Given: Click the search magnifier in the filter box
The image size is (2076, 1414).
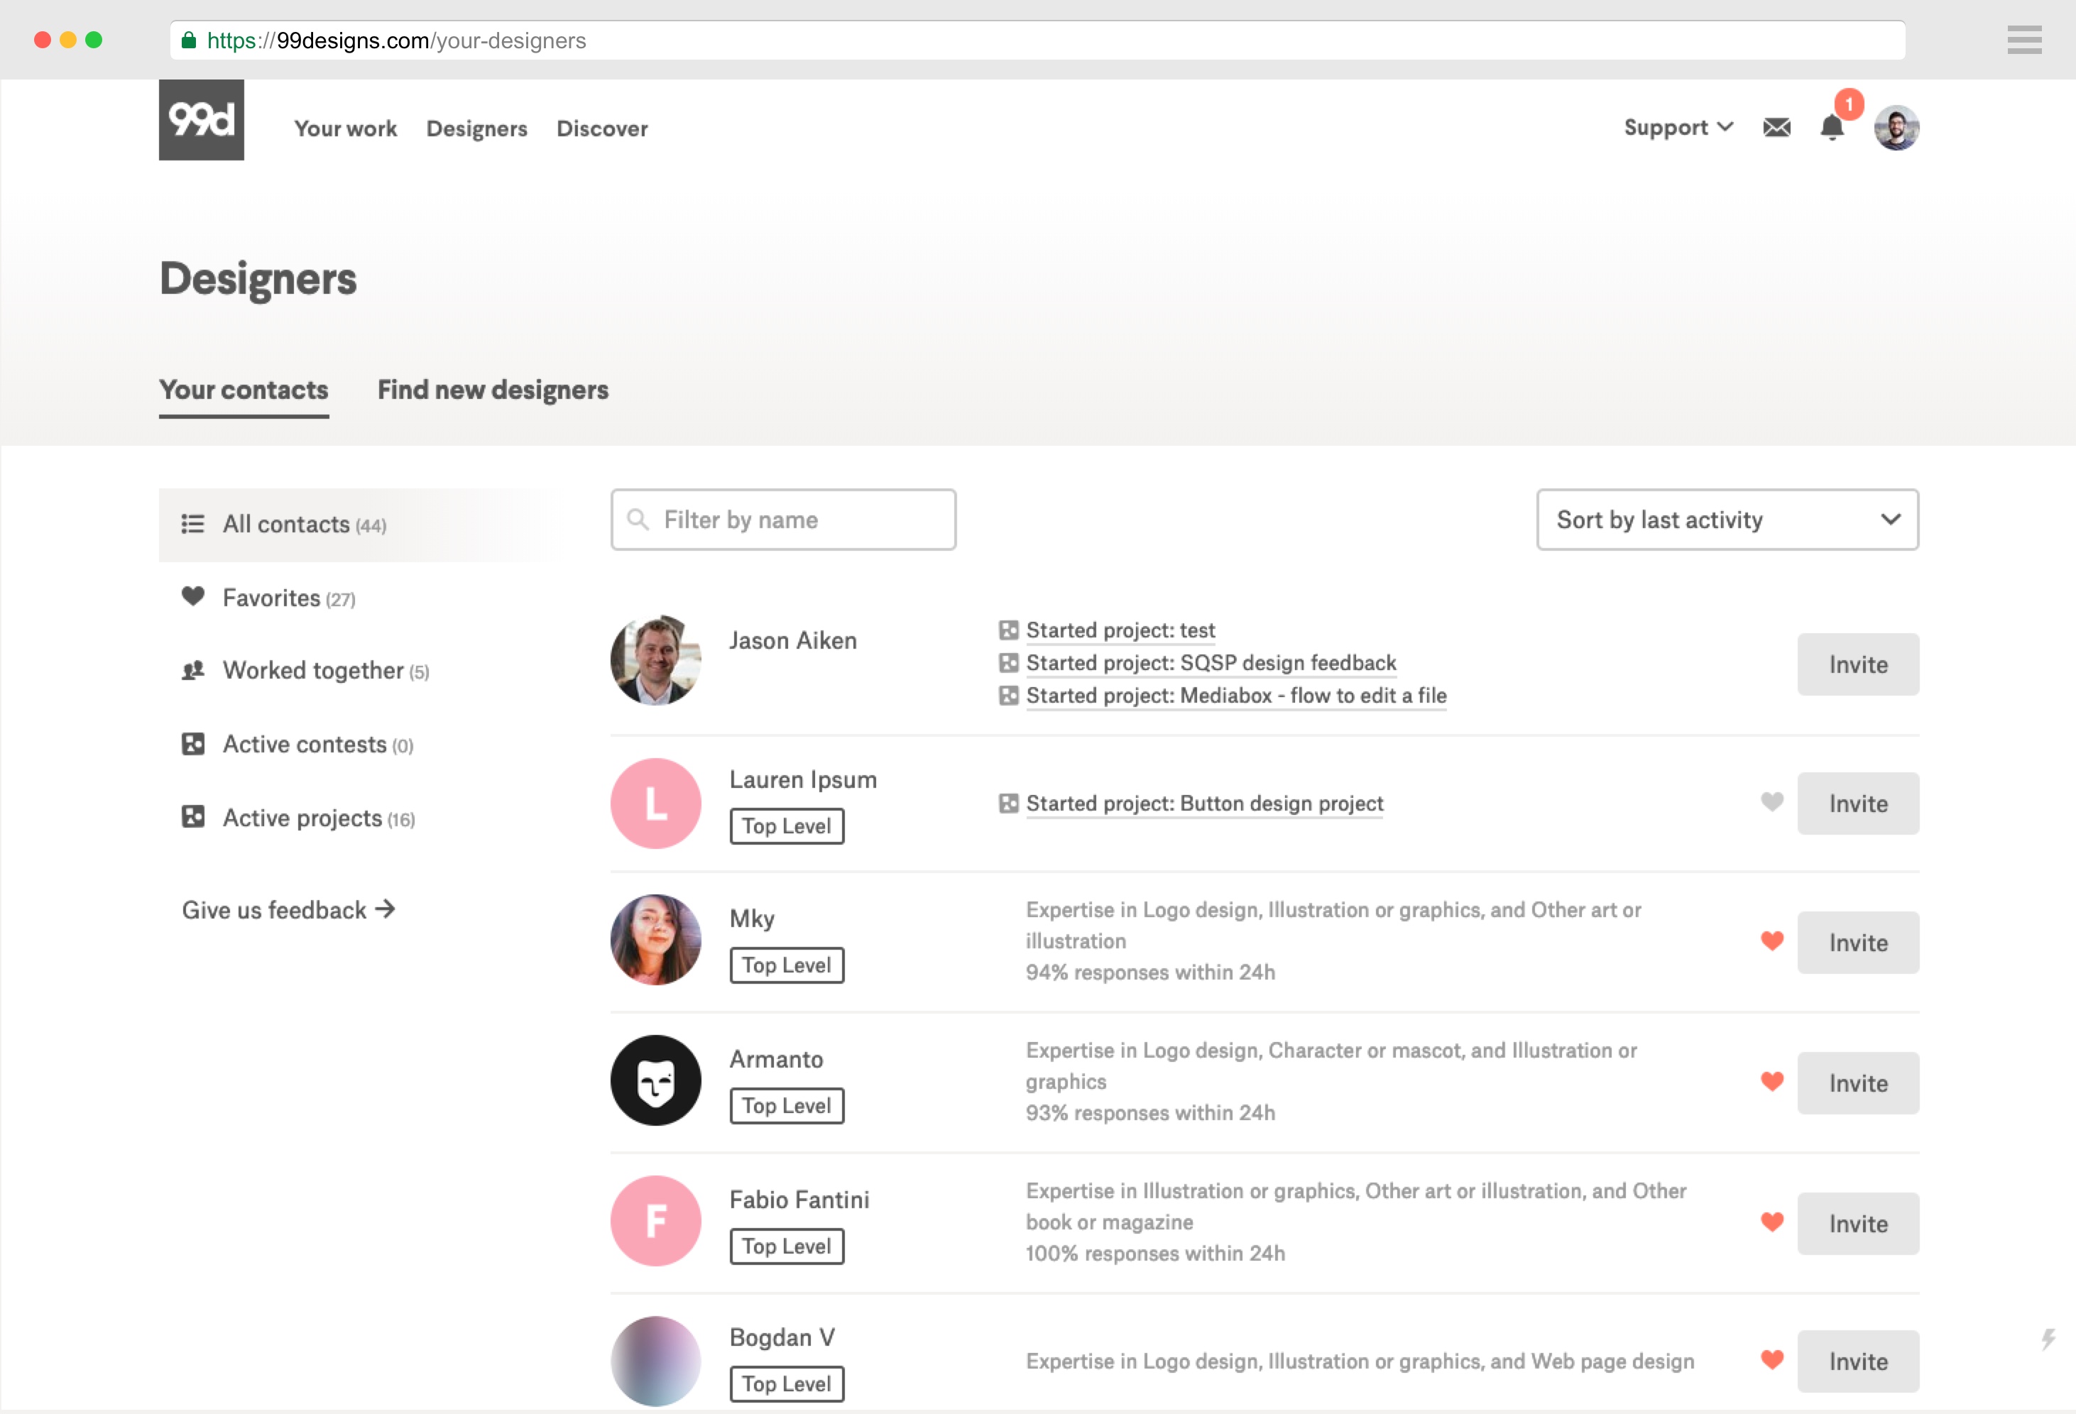Looking at the screenshot, I should coord(638,520).
